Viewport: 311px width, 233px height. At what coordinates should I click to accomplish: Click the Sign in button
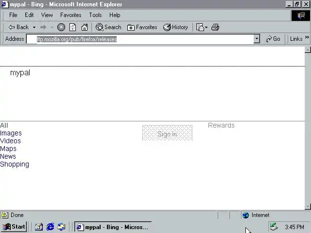[167, 133]
